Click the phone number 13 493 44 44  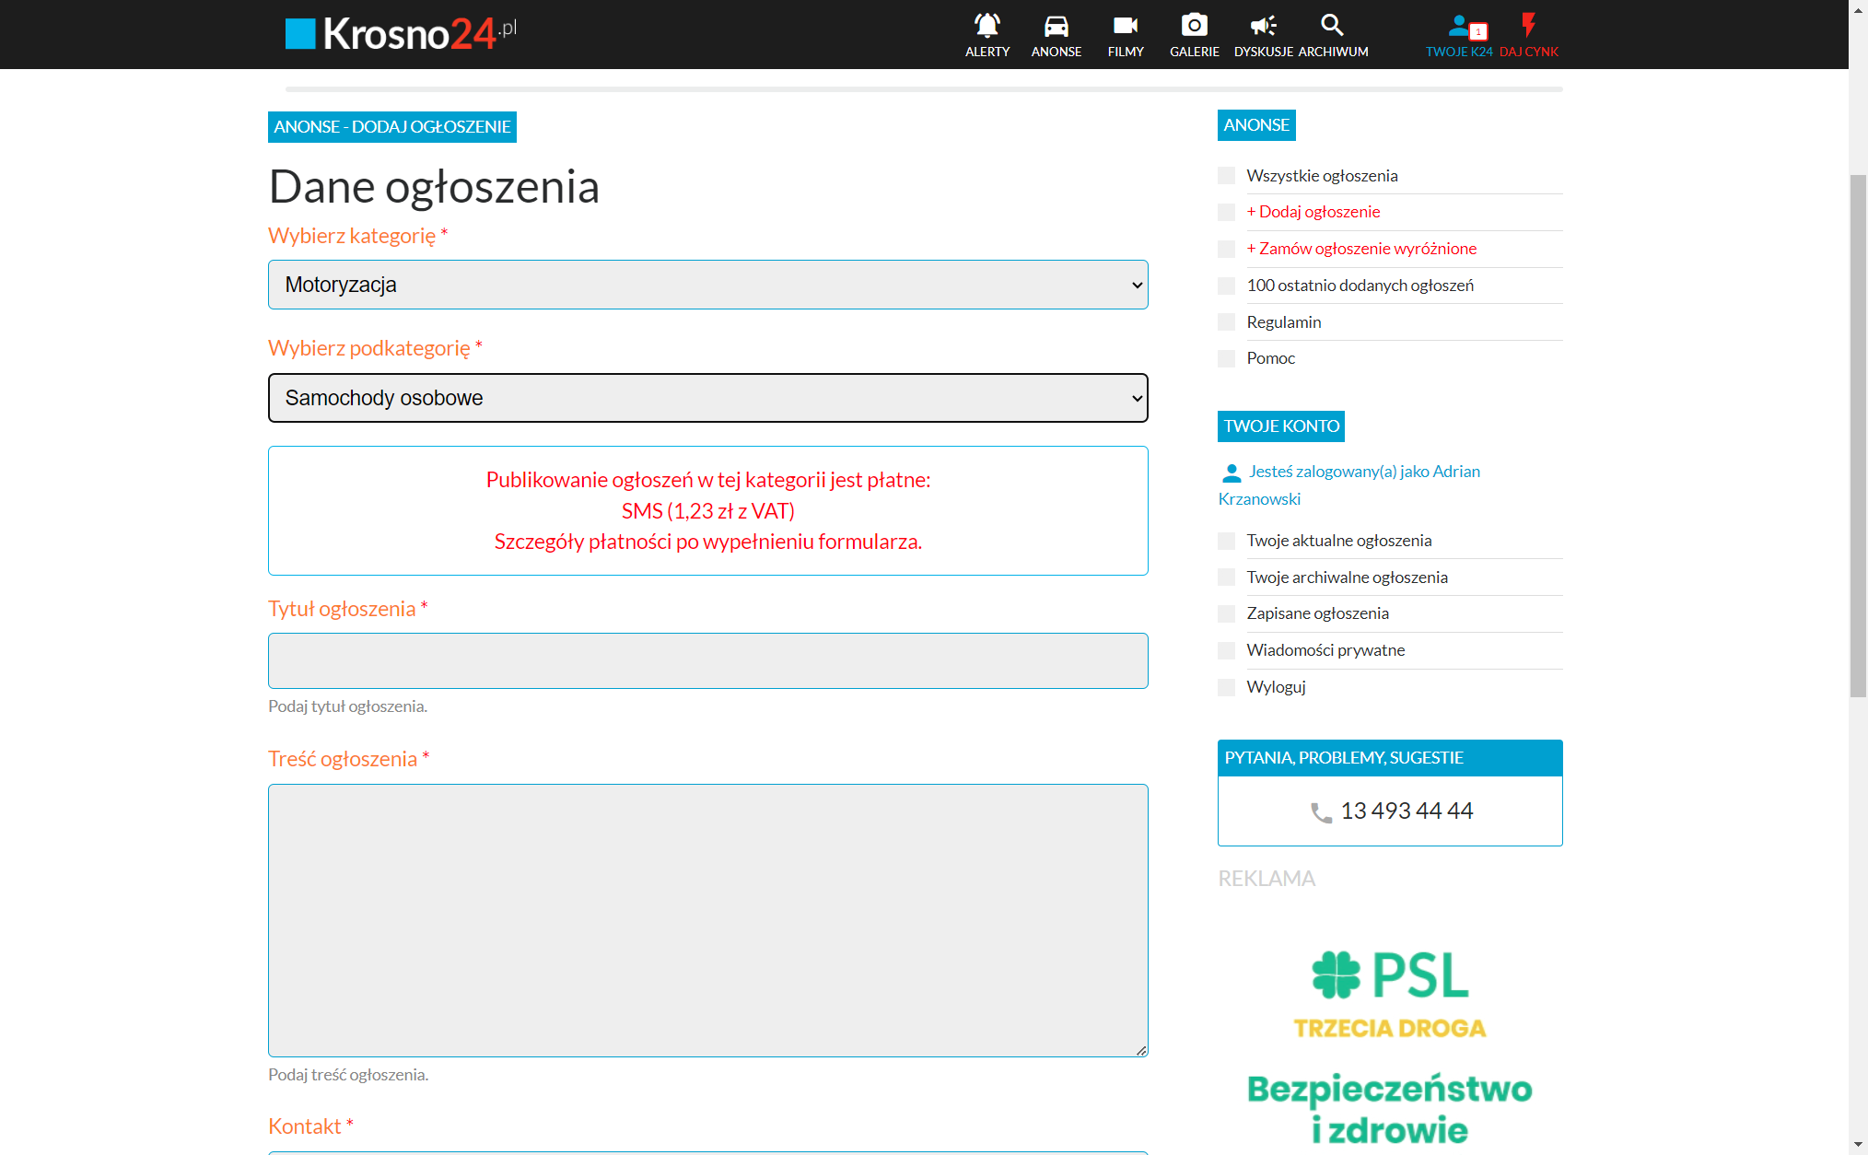(1407, 811)
